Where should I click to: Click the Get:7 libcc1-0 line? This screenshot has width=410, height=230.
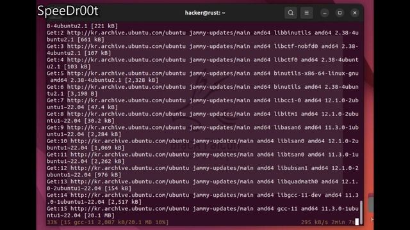(x=202, y=101)
